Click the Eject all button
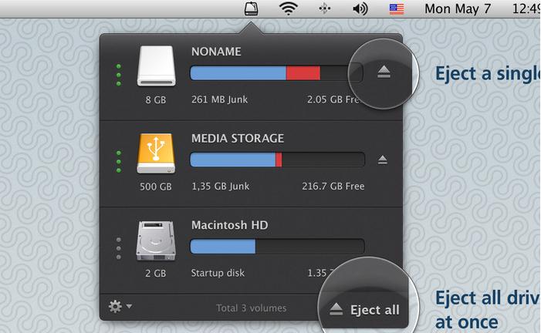Viewport: 541px width, 333px height. 364,310
